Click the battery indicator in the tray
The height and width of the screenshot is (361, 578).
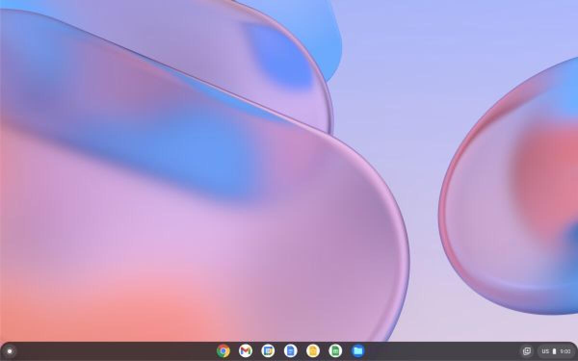click(x=554, y=351)
